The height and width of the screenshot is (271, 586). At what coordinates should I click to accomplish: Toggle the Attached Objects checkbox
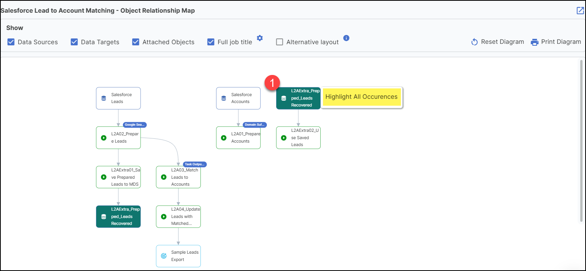[136, 42]
